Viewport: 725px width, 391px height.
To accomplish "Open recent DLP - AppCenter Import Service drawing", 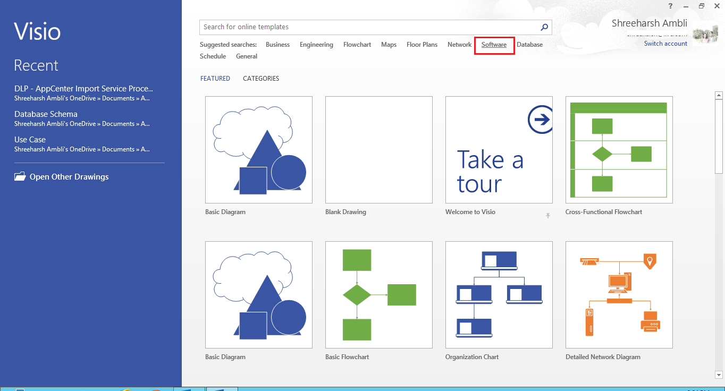I will coord(83,93).
